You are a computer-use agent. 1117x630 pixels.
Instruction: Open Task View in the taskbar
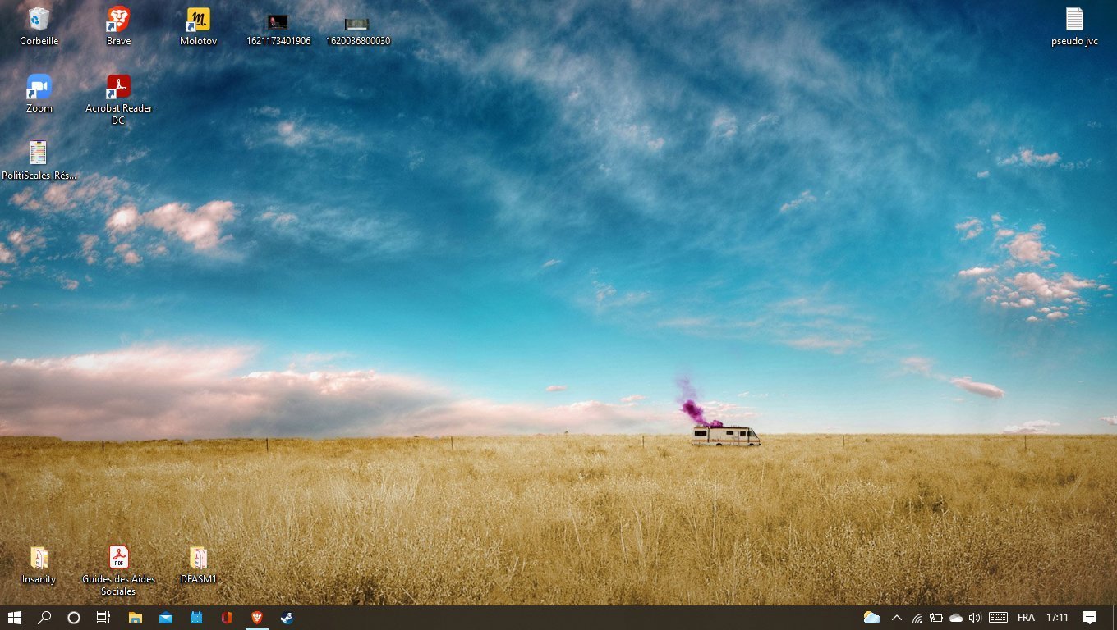(103, 618)
